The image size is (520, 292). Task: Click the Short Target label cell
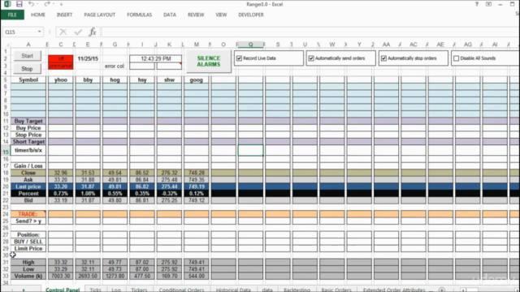(x=28, y=141)
